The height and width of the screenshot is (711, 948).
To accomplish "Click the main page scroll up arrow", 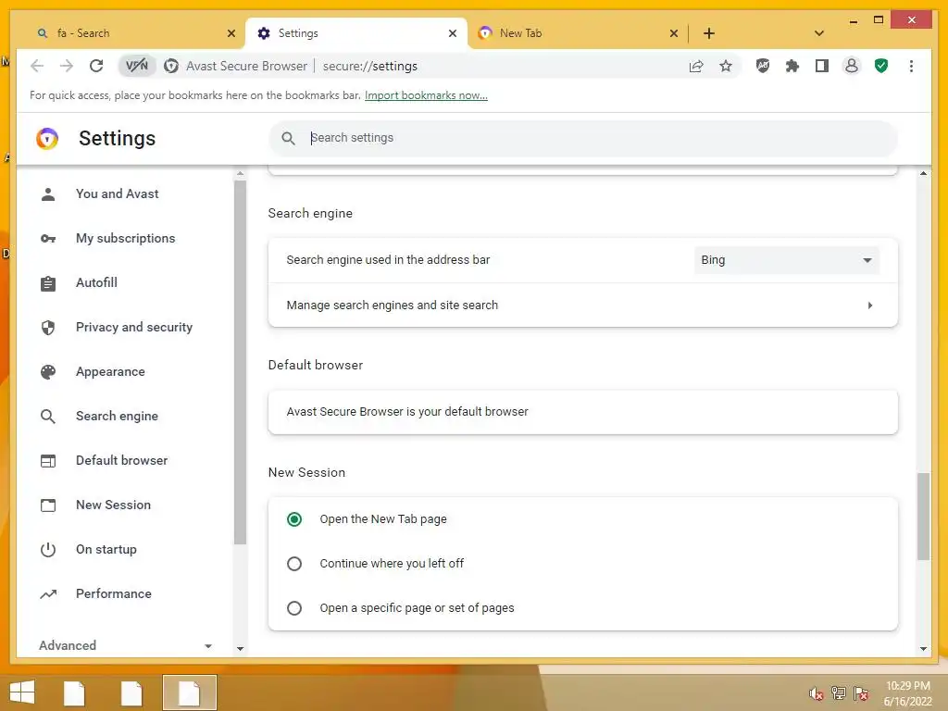I will click(x=923, y=173).
